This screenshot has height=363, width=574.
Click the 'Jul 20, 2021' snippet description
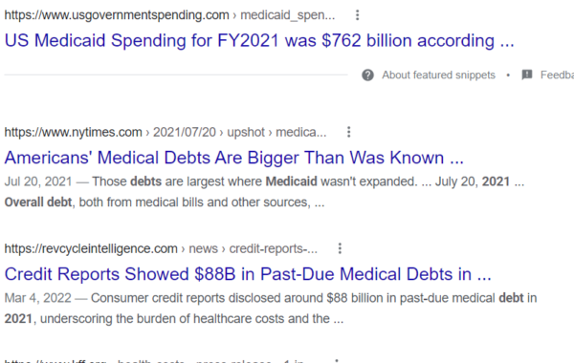[264, 192]
